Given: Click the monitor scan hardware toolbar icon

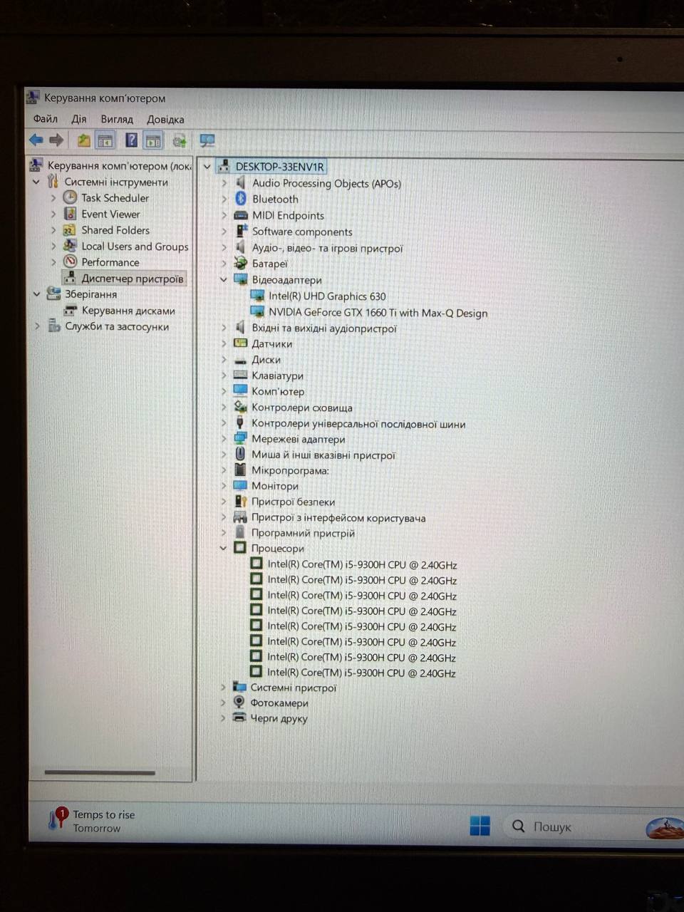Looking at the screenshot, I should pyautogui.click(x=207, y=140).
